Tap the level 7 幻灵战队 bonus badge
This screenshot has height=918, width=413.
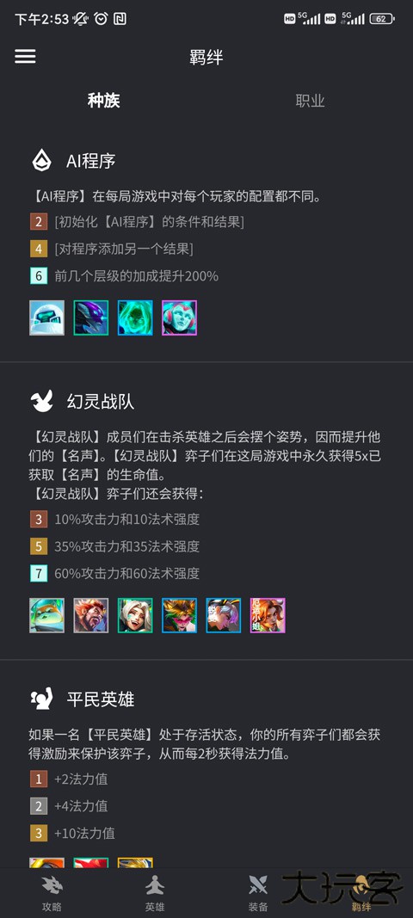[39, 573]
